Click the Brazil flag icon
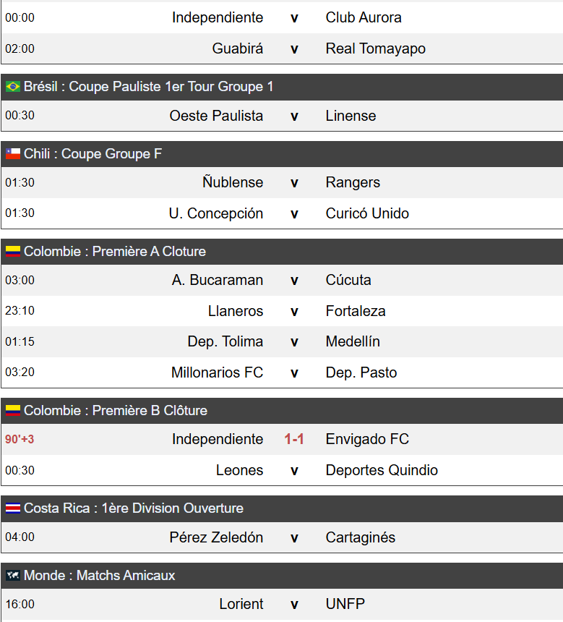Viewport: 563px width, 622px height. coord(13,87)
